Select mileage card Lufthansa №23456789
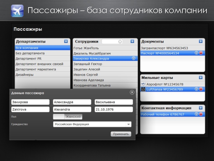214x161 pixels. coord(173,89)
